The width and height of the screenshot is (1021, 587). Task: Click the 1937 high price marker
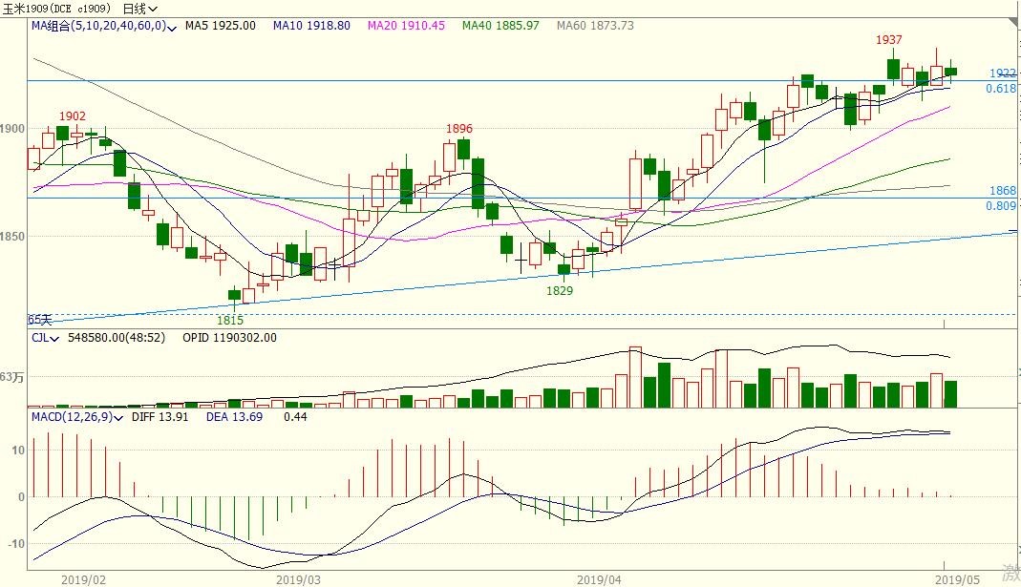pos(890,40)
